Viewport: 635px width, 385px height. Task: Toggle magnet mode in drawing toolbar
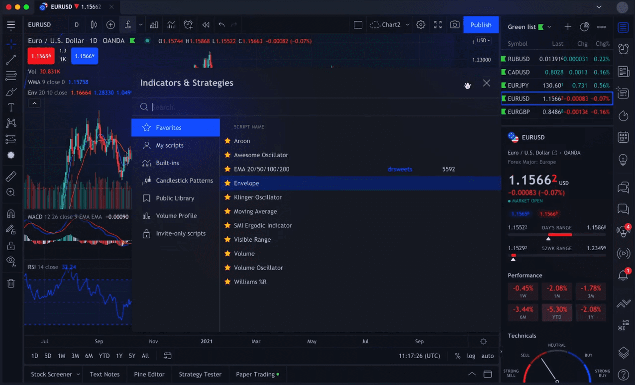(x=11, y=214)
